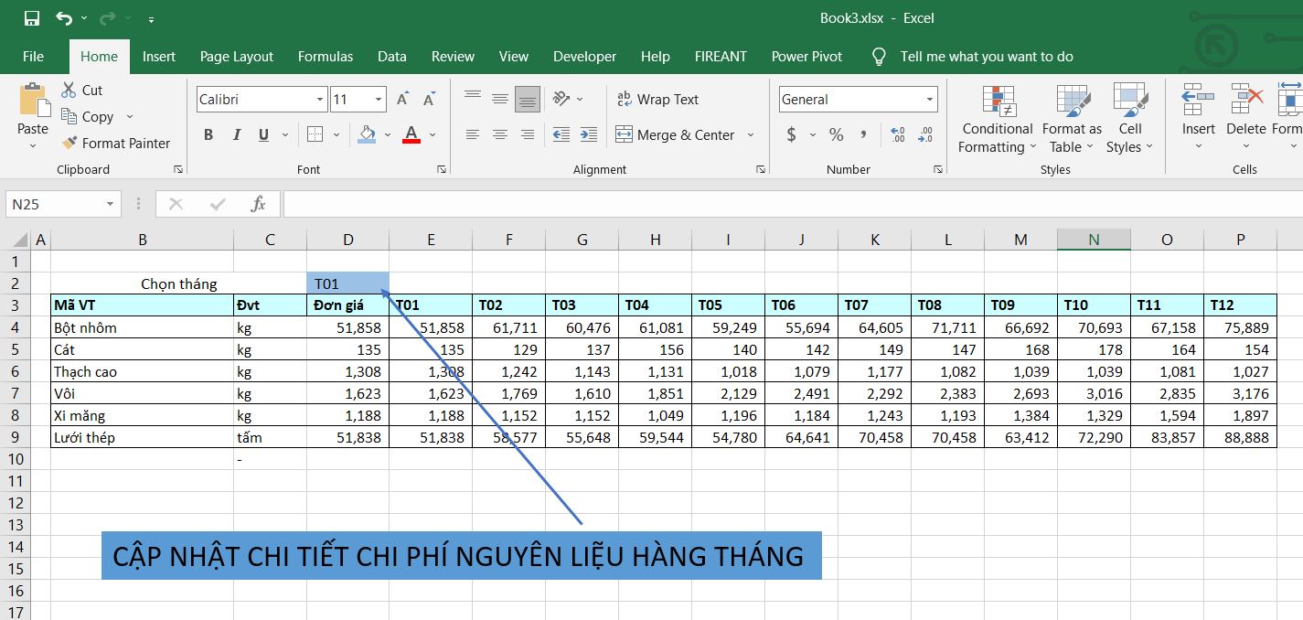Screen dimensions: 1303x620
Task: Click the Insert Function fx icon
Action: tap(259, 204)
